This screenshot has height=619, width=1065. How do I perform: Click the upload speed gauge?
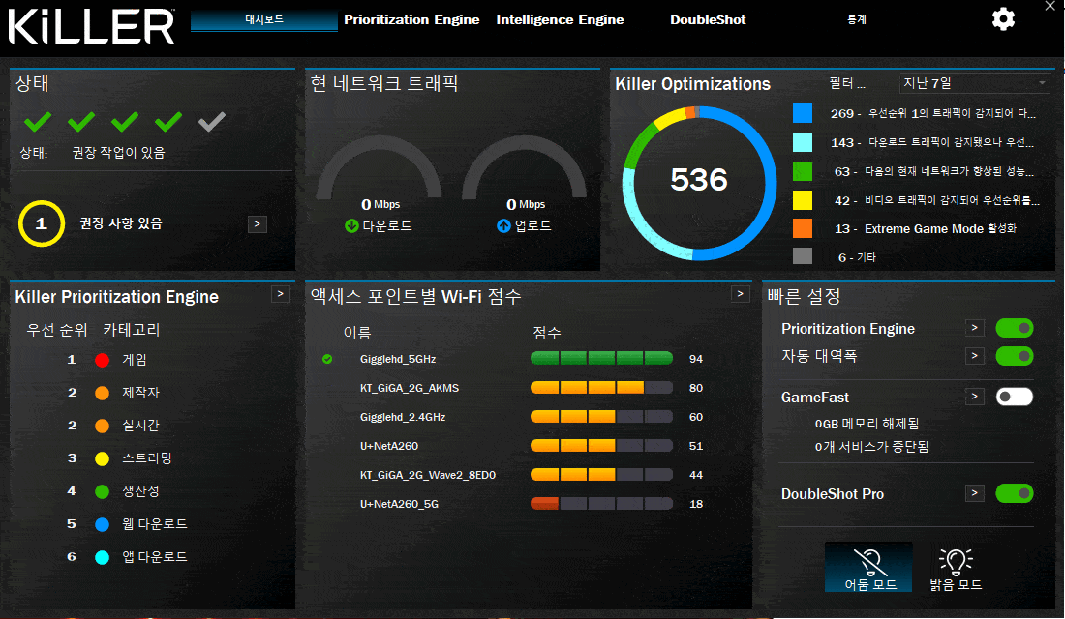[525, 167]
